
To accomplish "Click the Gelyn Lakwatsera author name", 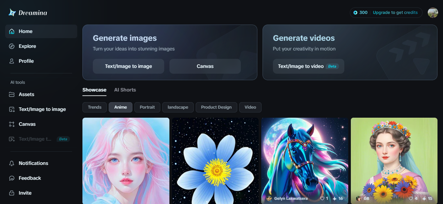I will [291, 198].
